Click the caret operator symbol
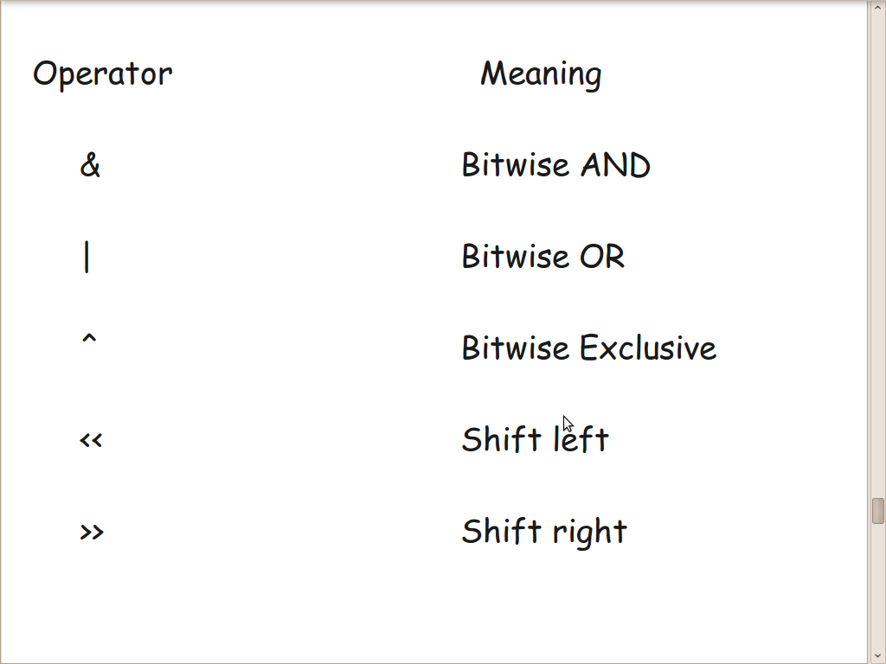Image resolution: width=886 pixels, height=664 pixels. 89,338
